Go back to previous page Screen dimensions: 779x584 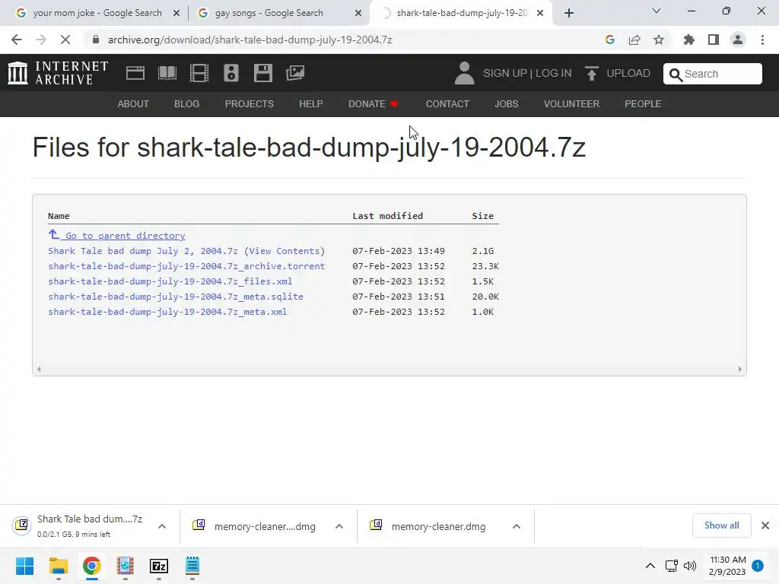pos(17,40)
